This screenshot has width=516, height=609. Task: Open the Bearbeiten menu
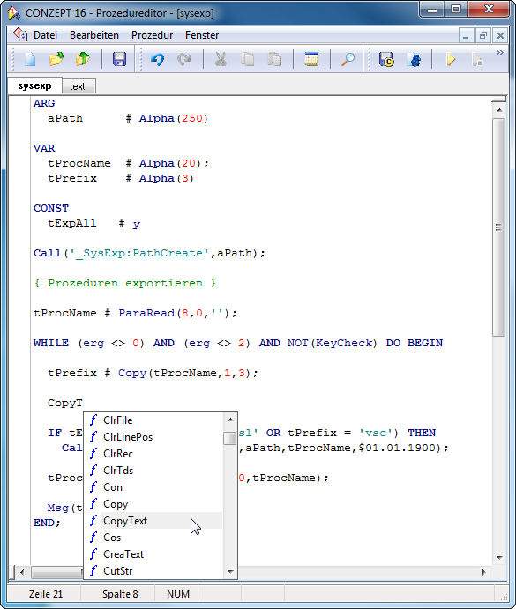94,35
